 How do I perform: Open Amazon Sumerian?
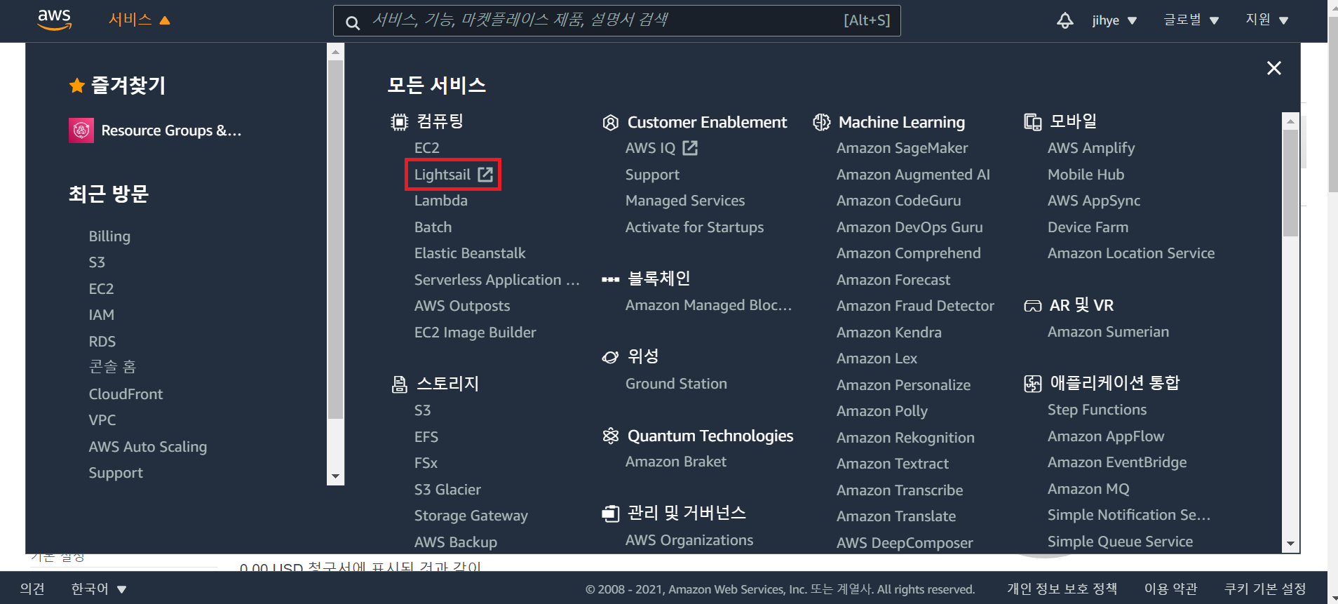click(1108, 332)
